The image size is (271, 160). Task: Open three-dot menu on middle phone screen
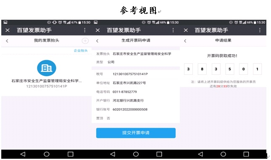point(173,30)
